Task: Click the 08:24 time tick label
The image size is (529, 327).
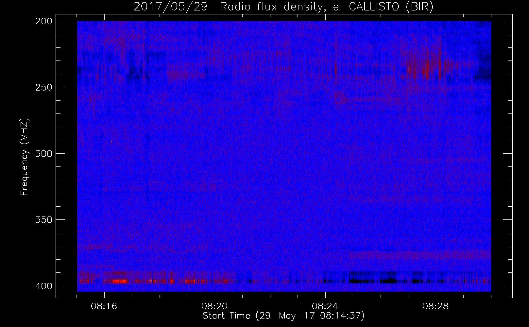Action: pyautogui.click(x=325, y=306)
